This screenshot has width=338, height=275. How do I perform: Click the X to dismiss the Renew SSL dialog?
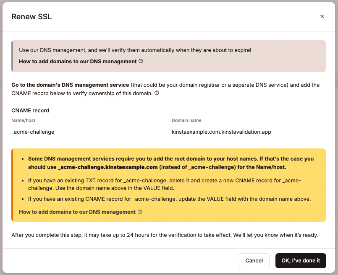click(x=322, y=16)
